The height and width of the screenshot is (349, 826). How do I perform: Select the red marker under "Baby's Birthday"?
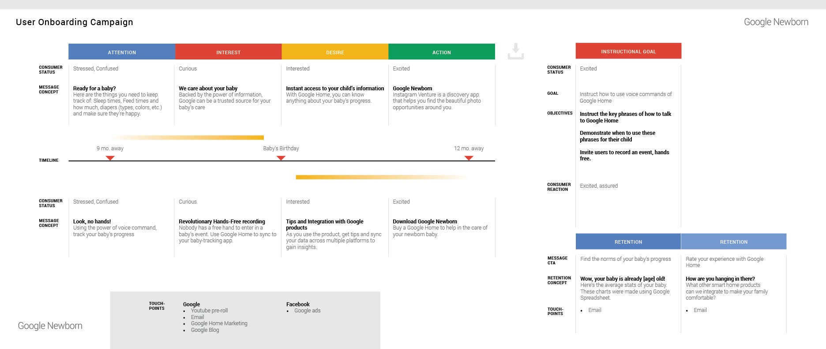(x=281, y=158)
